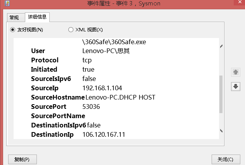The height and width of the screenshot is (165, 245).
Task: Click the 复制(P) button
Action: pyautogui.click(x=23, y=159)
